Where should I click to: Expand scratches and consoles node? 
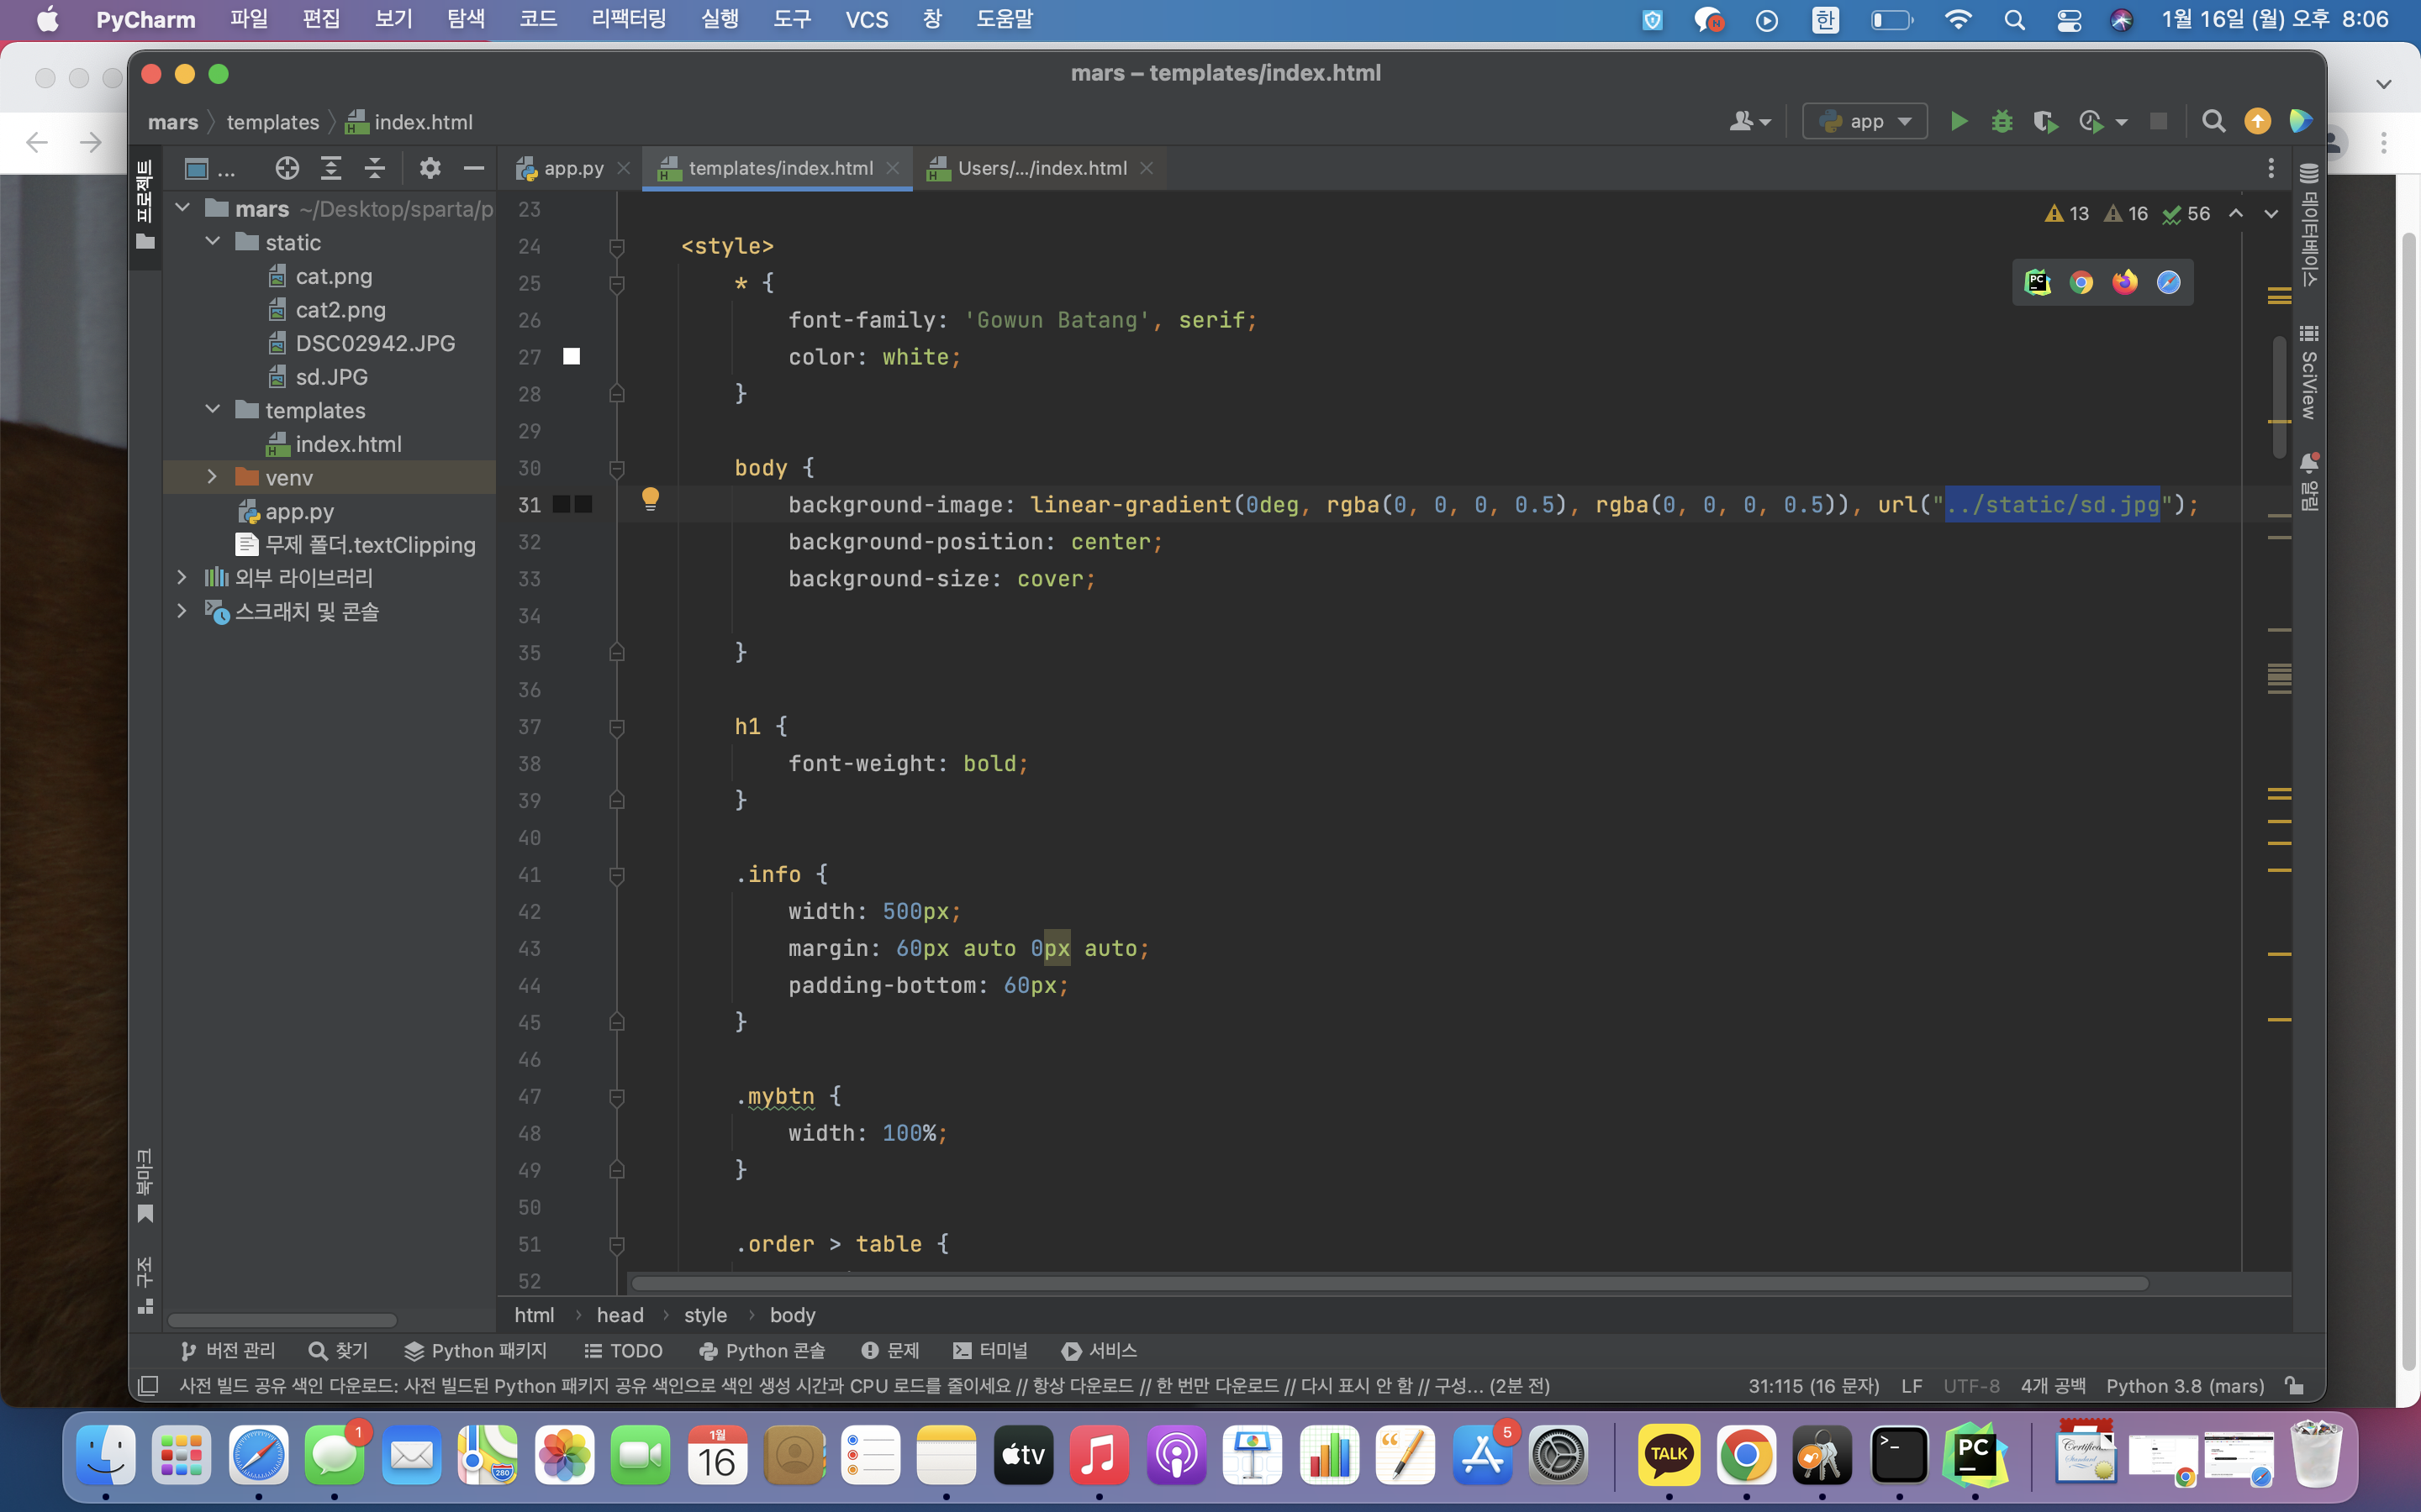182,611
